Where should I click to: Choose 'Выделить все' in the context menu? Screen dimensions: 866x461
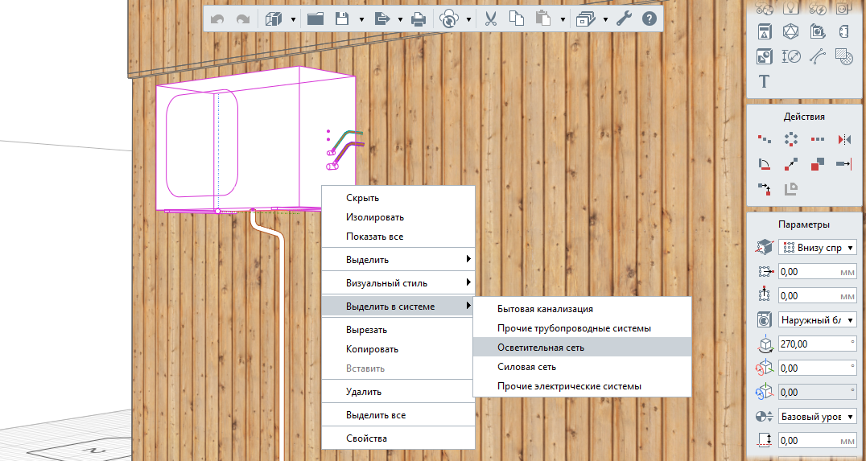point(398,414)
